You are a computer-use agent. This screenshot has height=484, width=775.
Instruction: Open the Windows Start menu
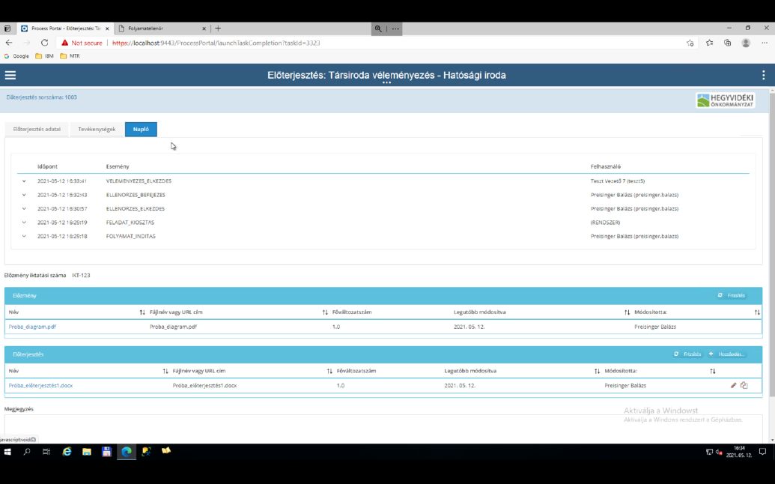[9, 453]
